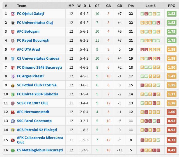
Task: Click the FC Universitatea Cluj club crest
Action: (x=13, y=23)
